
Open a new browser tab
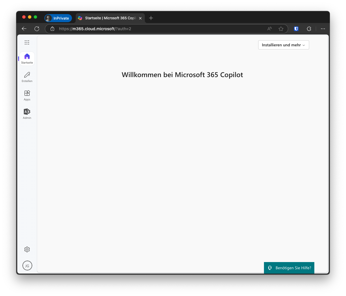coord(151,18)
